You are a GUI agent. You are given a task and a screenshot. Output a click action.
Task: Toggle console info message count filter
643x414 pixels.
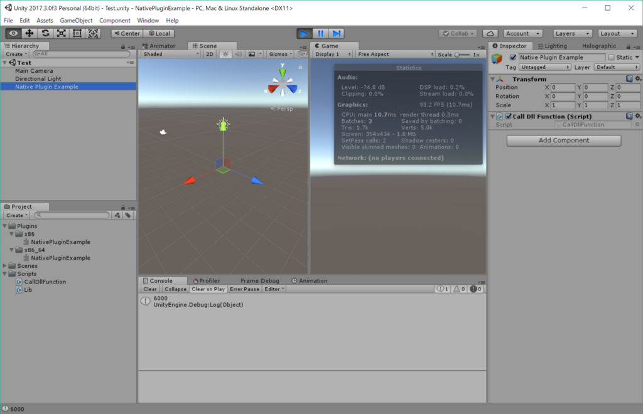[x=443, y=289]
